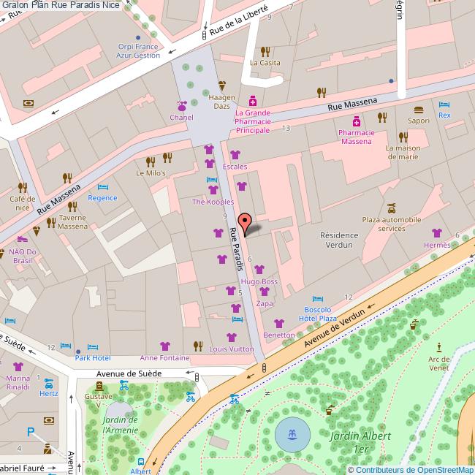
Task: Click the fountain icon in Jardin Albert 1er
Action: [x=292, y=435]
